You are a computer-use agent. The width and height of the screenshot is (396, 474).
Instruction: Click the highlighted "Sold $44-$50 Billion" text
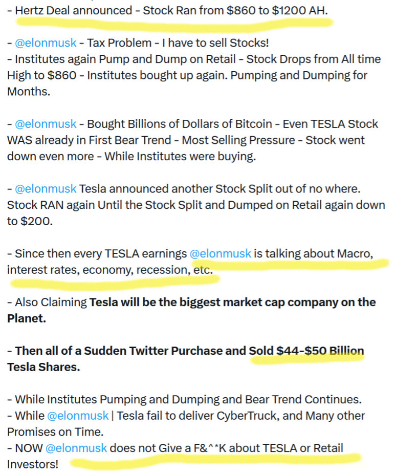tap(306, 351)
